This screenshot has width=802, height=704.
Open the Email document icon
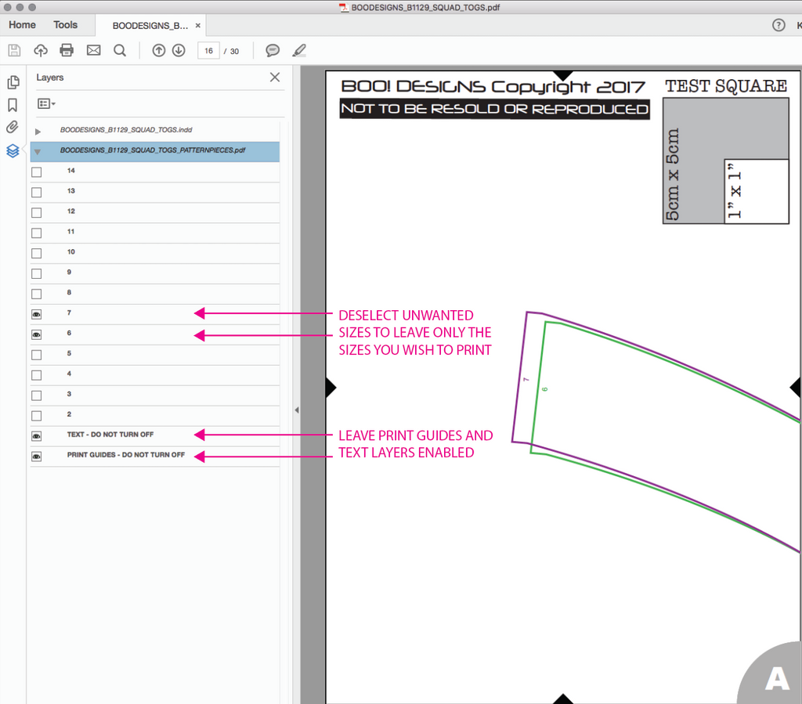93,50
